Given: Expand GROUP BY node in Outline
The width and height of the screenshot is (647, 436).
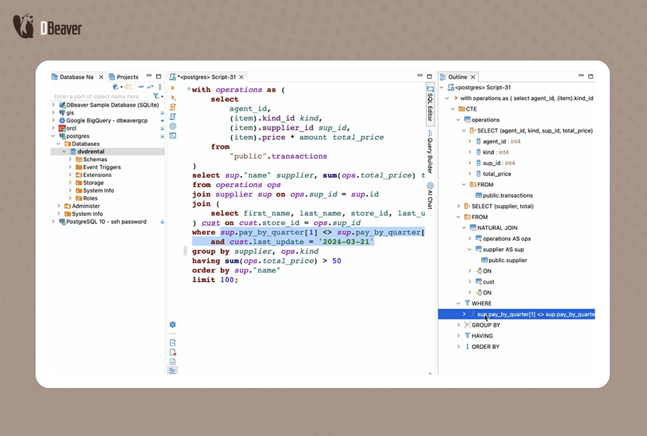Looking at the screenshot, I should (458, 325).
